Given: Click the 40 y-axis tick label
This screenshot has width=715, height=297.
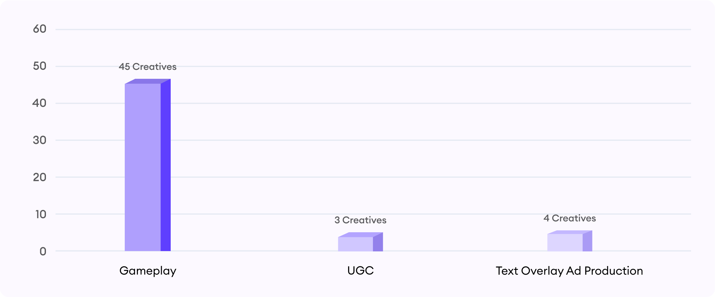Looking at the screenshot, I should (40, 103).
